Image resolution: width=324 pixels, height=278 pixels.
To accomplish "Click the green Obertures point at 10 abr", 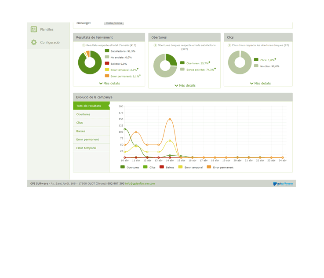I will click(124, 129).
